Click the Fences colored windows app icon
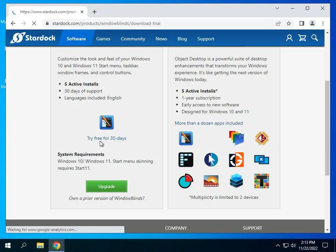The height and width of the screenshot is (252, 336). click(x=236, y=138)
